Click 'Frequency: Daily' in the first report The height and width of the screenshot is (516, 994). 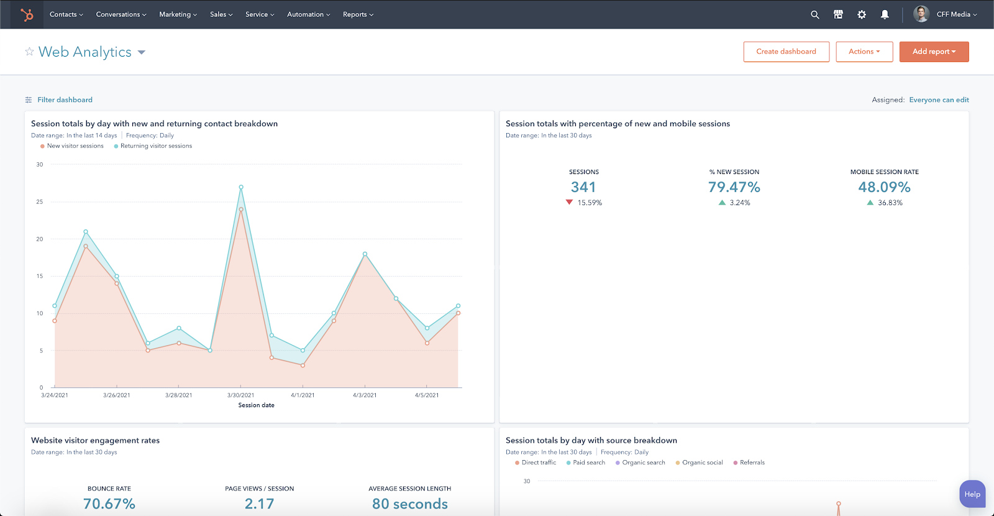(x=150, y=136)
